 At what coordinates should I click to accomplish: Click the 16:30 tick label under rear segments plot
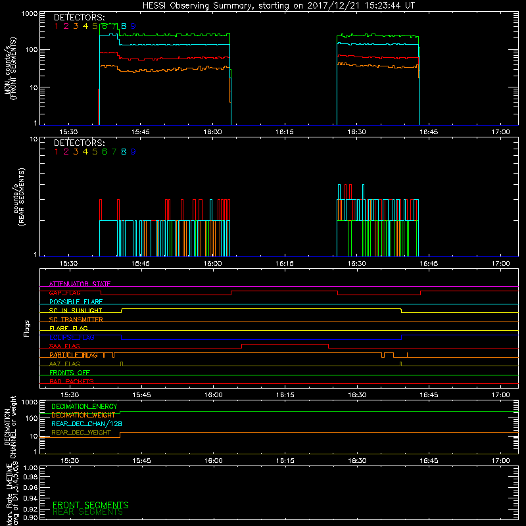point(356,264)
